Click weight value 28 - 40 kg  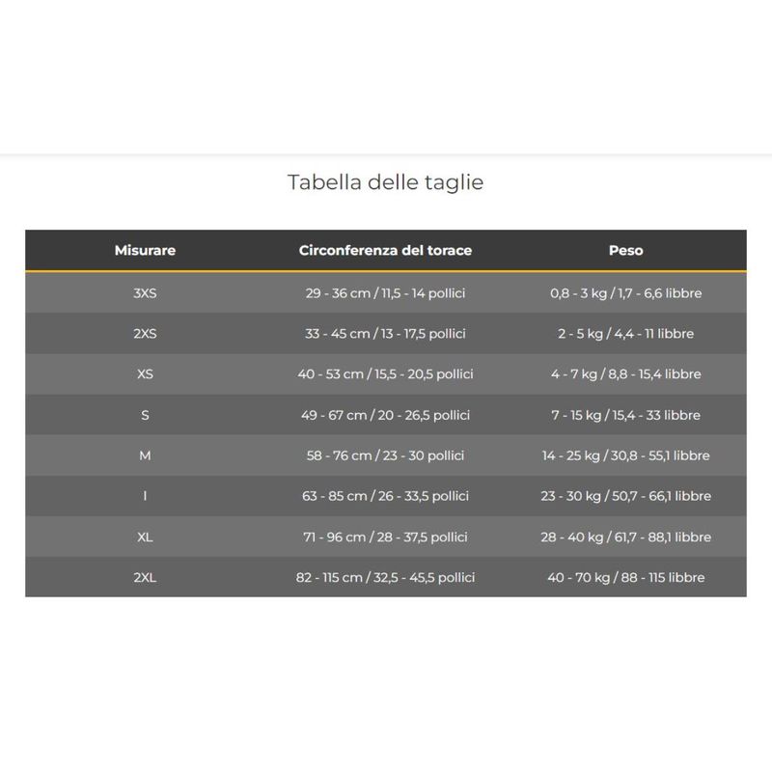[x=625, y=538]
